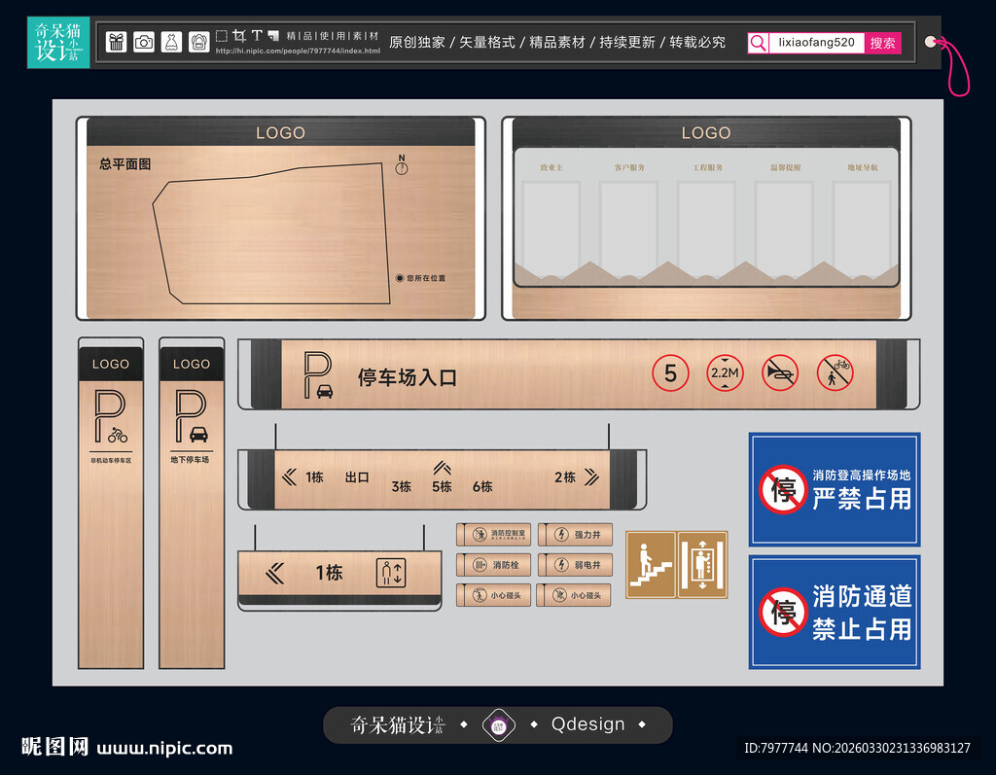996x775 pixels.
Task: Click the elevator pictogram beside the stairs
Action: click(x=702, y=564)
